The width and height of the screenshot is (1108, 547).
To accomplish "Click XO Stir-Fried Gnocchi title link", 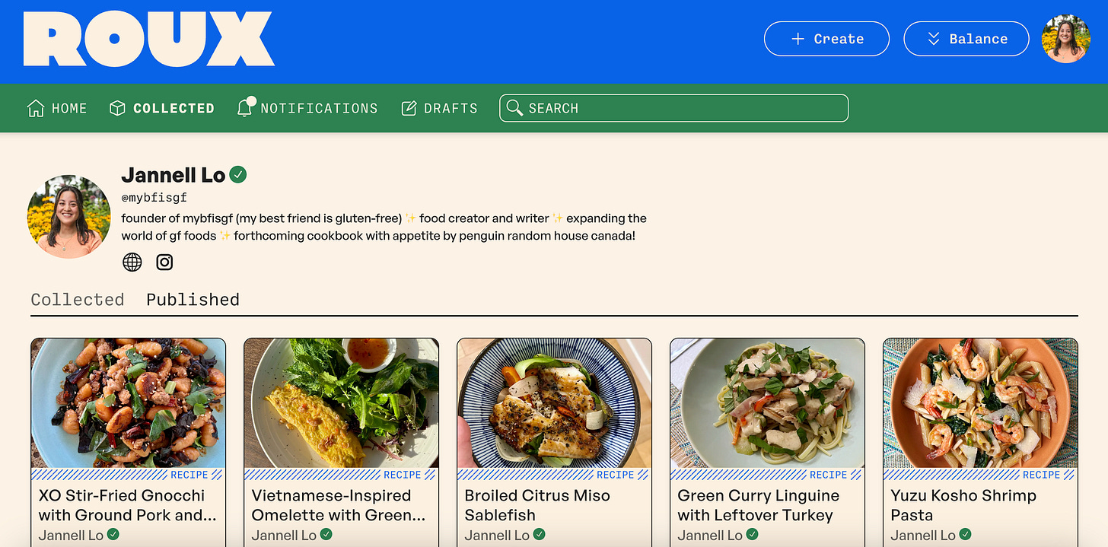I will click(x=128, y=505).
